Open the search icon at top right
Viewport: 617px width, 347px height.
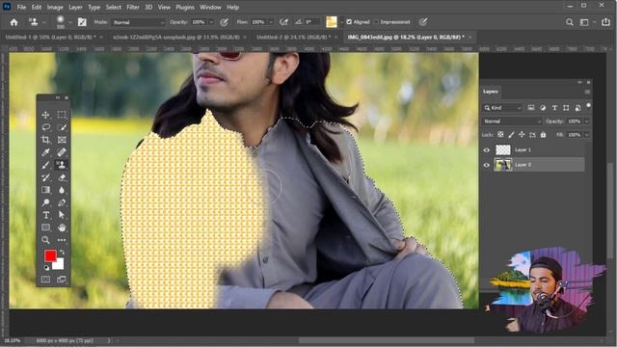click(x=570, y=22)
